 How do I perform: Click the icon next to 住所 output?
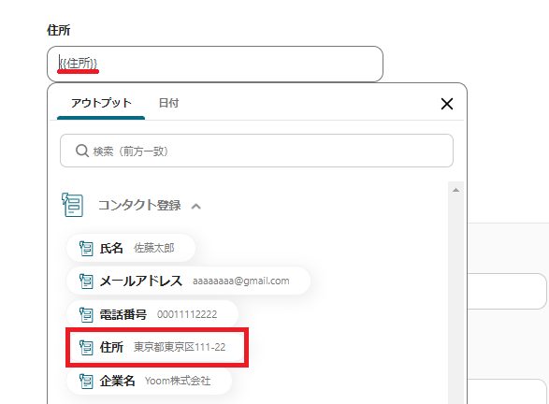[x=86, y=348]
